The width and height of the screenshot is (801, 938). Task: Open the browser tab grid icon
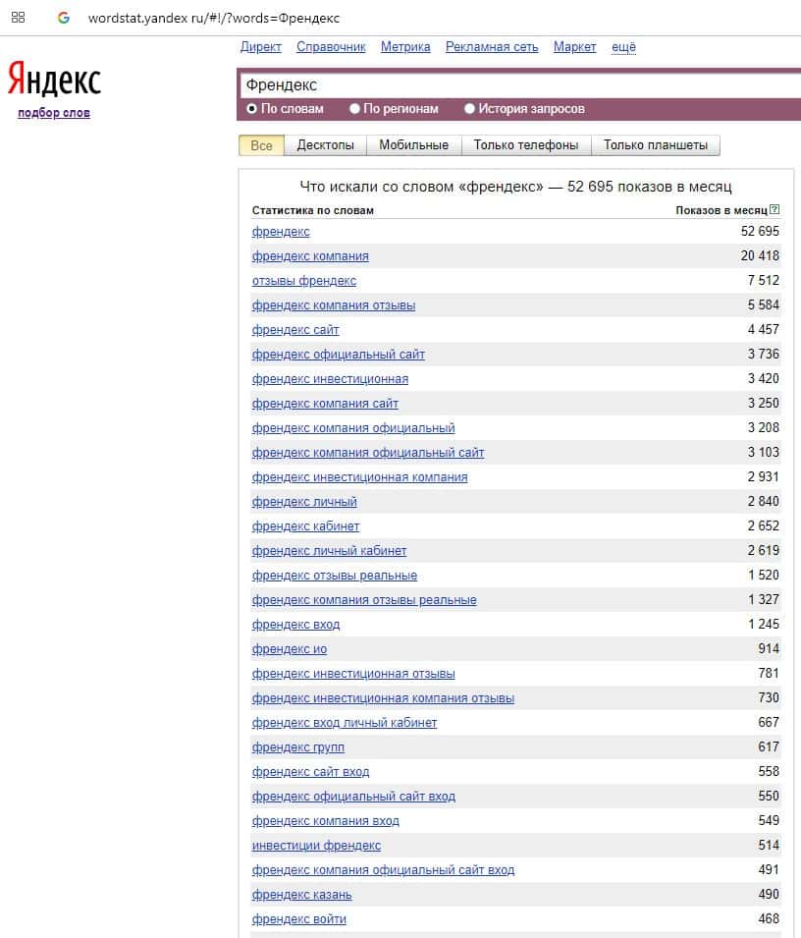click(x=18, y=18)
